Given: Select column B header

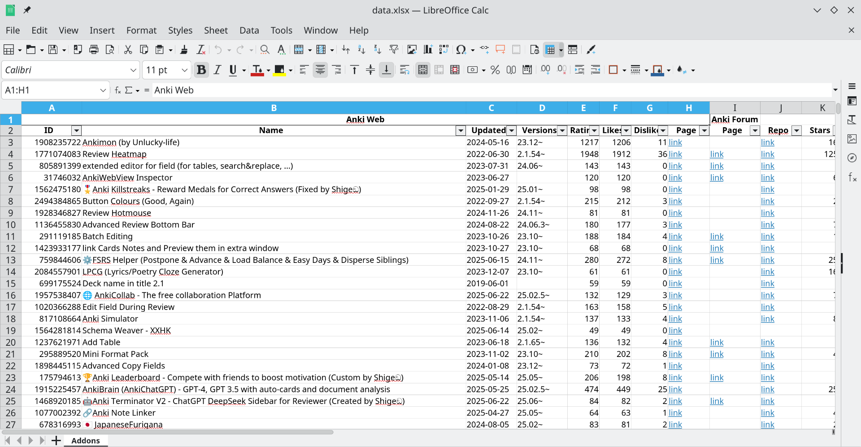Looking at the screenshot, I should 274,107.
